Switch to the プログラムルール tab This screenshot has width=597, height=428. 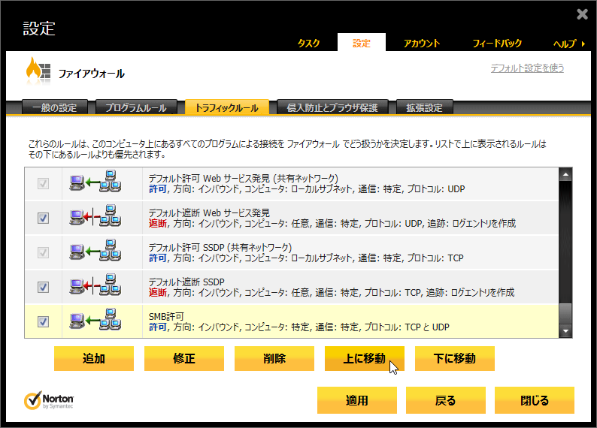pyautogui.click(x=136, y=107)
